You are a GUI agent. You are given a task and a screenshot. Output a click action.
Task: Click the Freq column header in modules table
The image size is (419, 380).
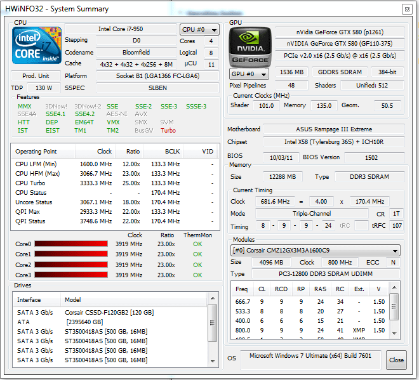242,289
